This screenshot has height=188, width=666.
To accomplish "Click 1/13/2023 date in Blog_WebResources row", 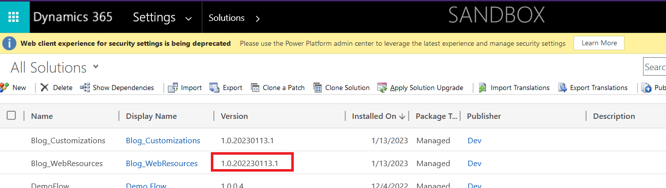I will coord(390,164).
